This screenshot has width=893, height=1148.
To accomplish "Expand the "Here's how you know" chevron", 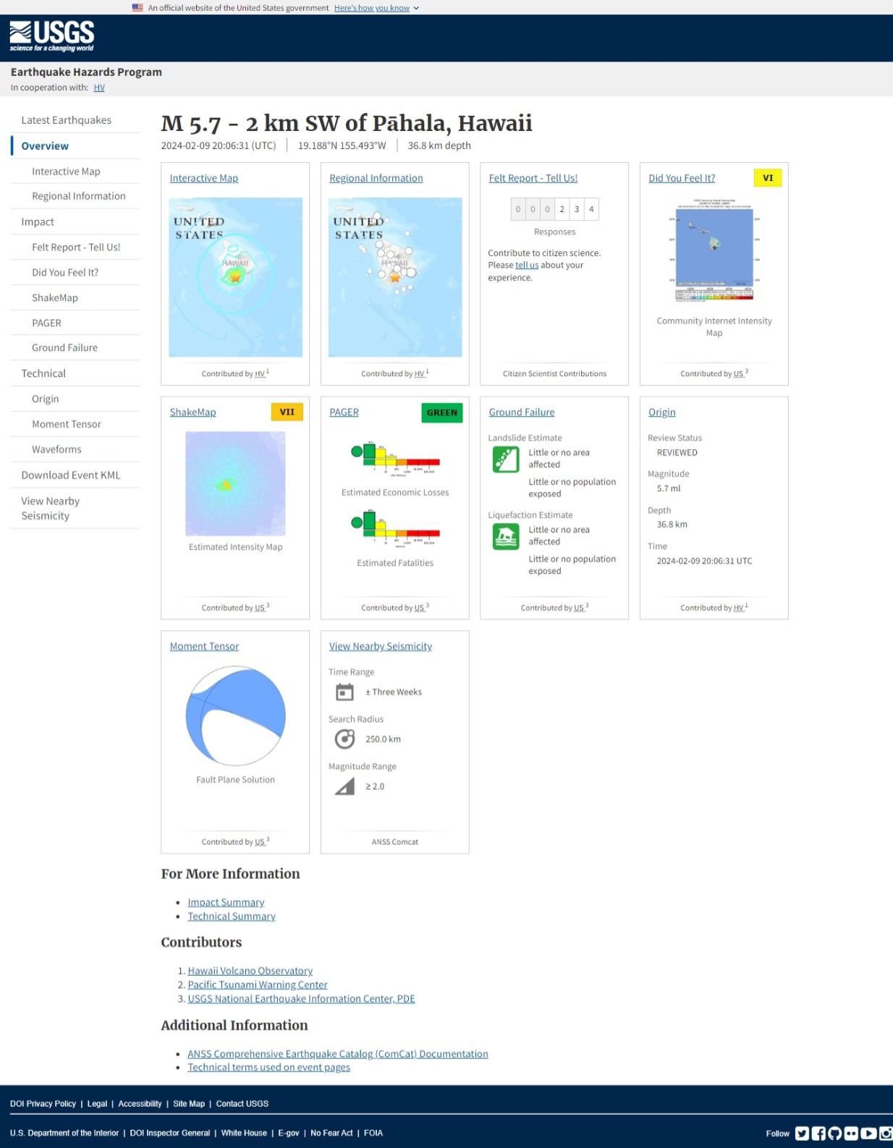I will pos(416,8).
